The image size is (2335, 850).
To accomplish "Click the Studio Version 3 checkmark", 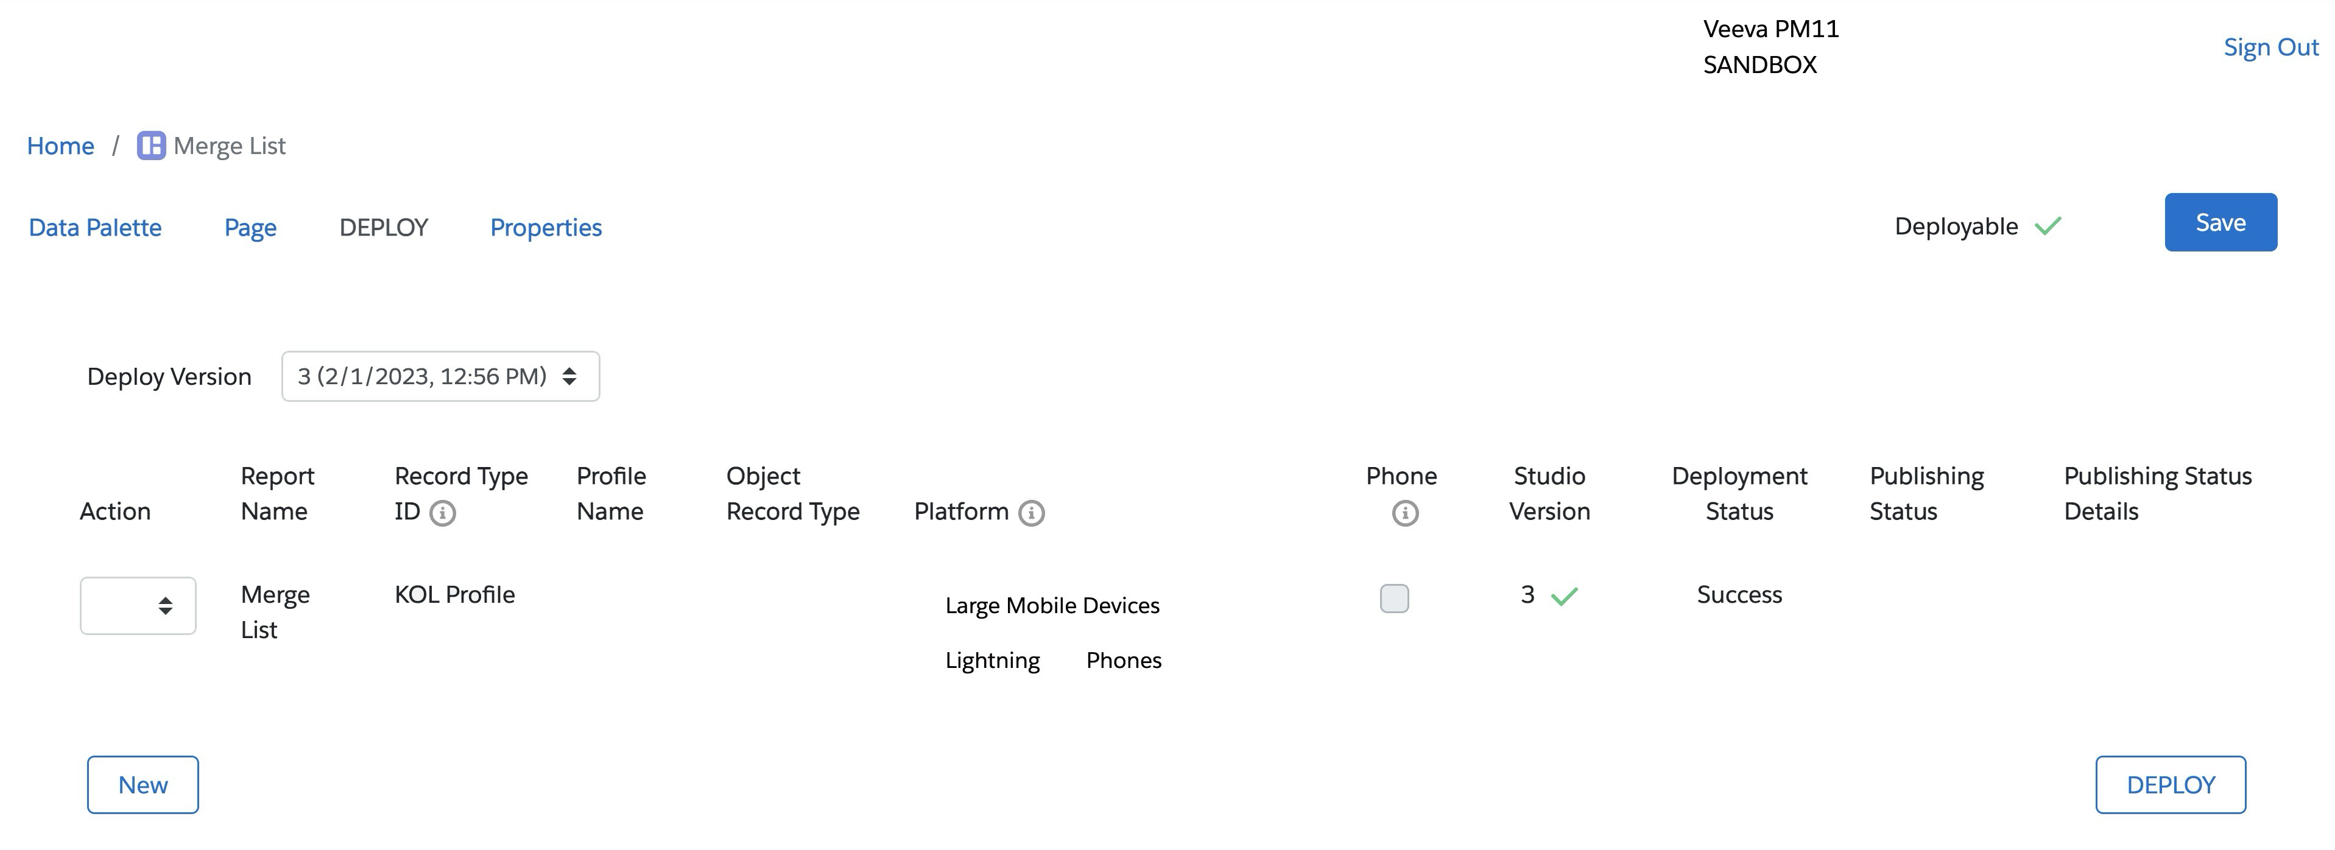I will [1563, 596].
